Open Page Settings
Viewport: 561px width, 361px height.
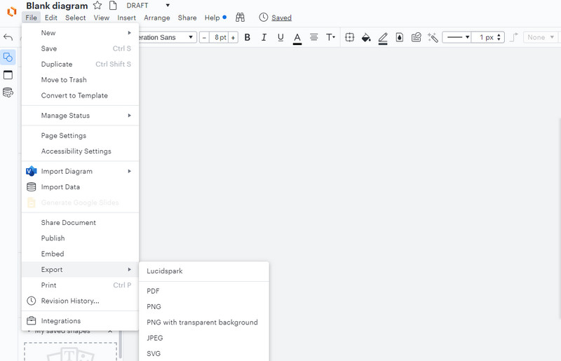point(80,135)
